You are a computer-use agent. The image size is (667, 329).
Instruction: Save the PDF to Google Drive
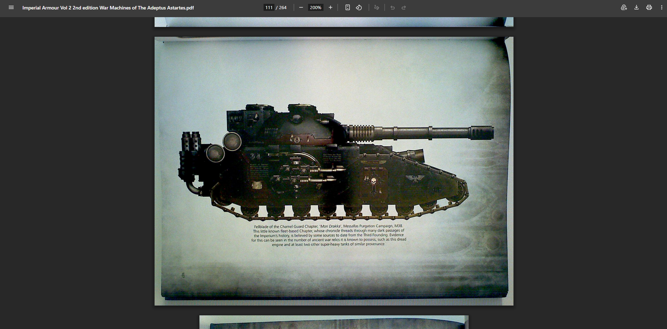coord(624,7)
